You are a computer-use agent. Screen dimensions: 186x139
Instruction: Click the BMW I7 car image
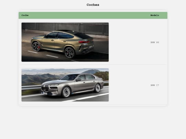(x=65, y=85)
